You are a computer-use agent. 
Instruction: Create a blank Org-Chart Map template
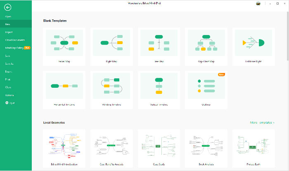tap(206, 47)
